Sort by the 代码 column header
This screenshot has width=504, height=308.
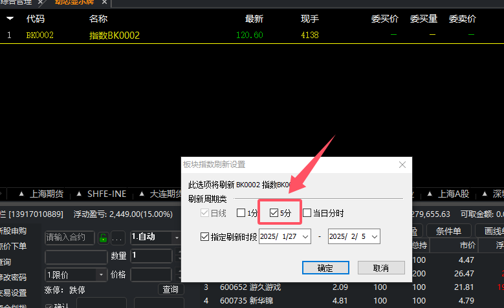[36, 19]
